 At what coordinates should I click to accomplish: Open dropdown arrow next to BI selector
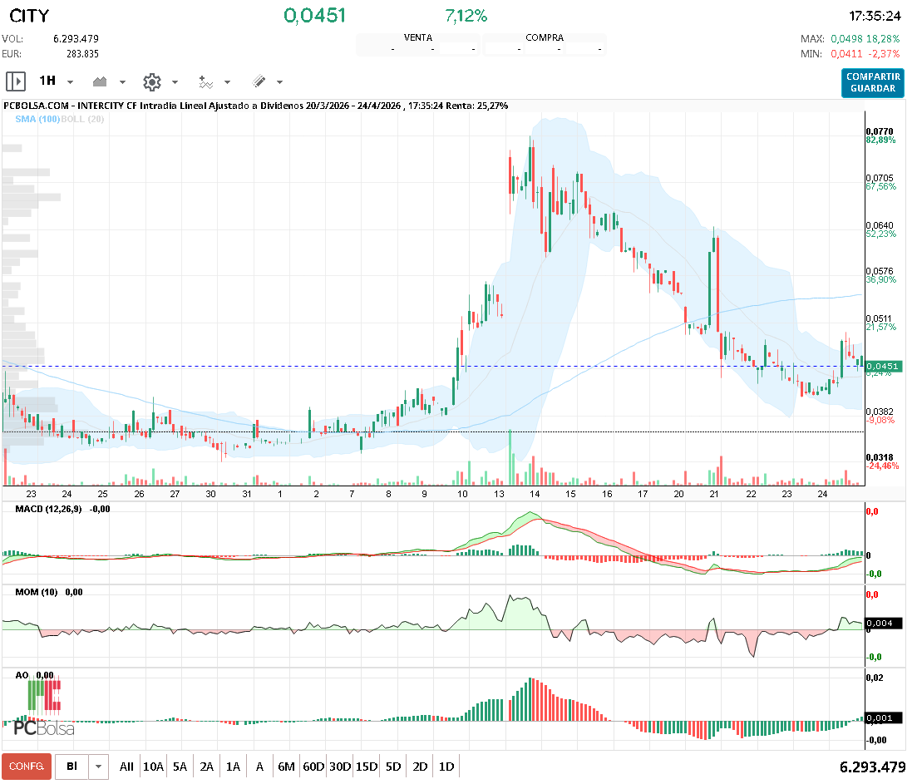click(x=99, y=767)
